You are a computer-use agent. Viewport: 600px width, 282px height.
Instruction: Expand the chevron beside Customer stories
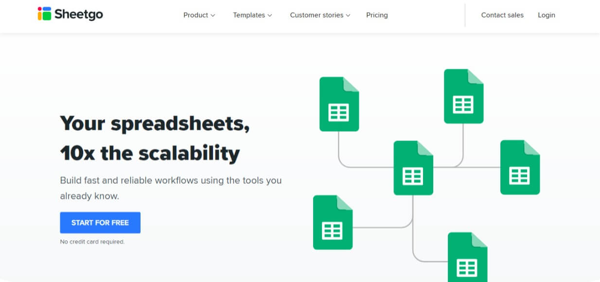click(348, 16)
